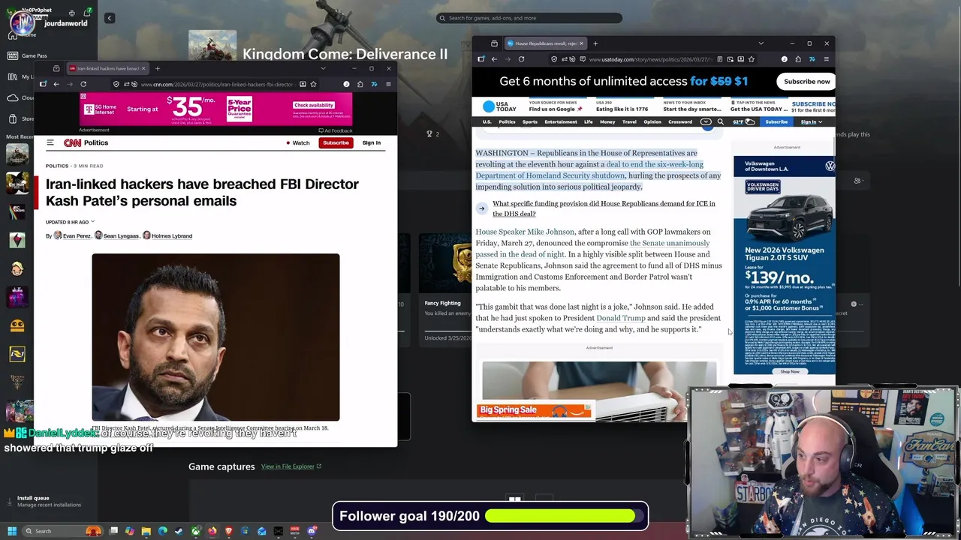Reload the USA Today page

[521, 59]
